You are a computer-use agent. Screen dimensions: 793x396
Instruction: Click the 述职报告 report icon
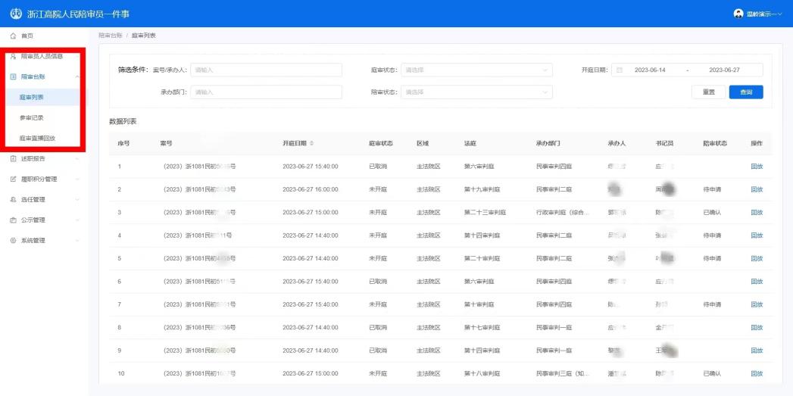tap(14, 159)
